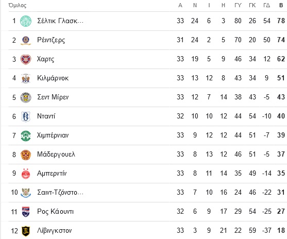Click the St Johnstone crest icon
287x239 pixels.
click(x=26, y=193)
